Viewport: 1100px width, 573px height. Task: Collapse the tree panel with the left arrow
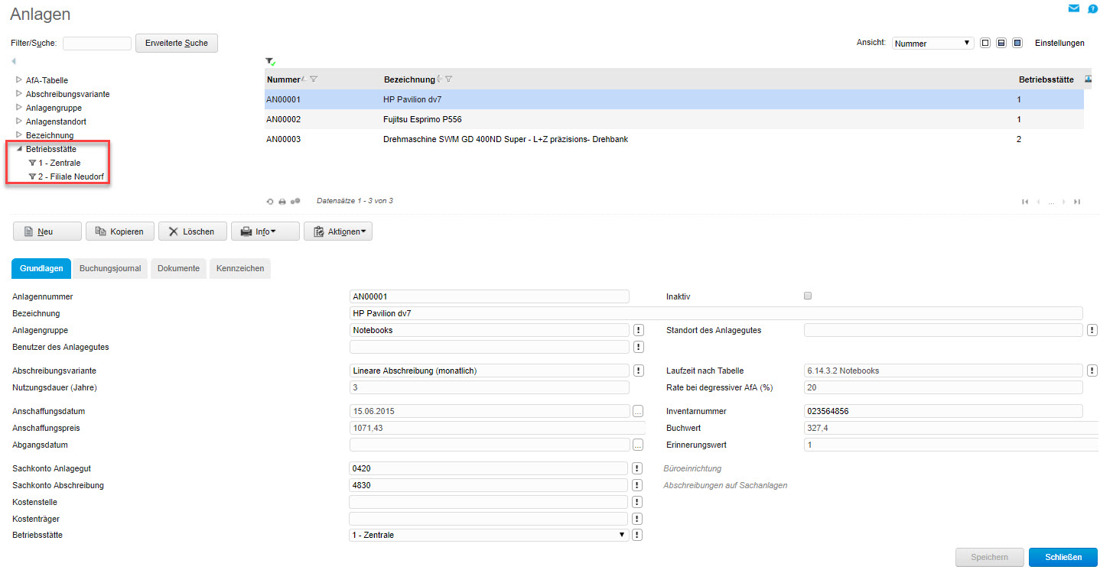tap(13, 60)
